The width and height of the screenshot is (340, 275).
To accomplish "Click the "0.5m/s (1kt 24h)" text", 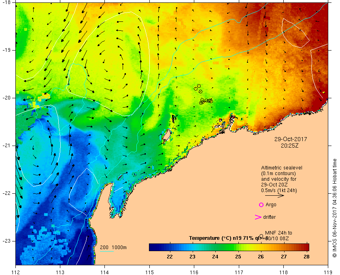I will [279, 190].
